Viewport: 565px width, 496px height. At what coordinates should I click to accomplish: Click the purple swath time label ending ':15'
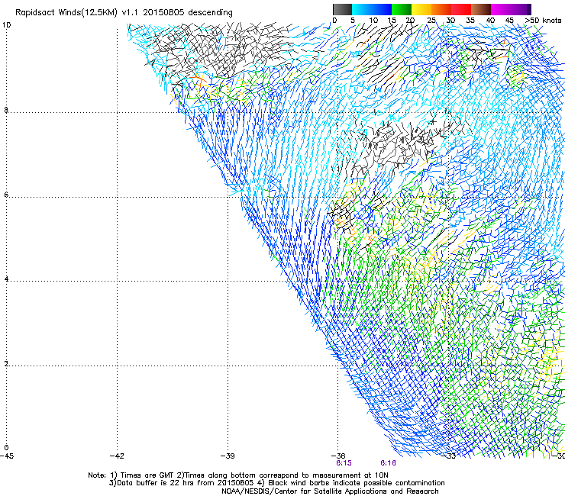pyautogui.click(x=344, y=463)
